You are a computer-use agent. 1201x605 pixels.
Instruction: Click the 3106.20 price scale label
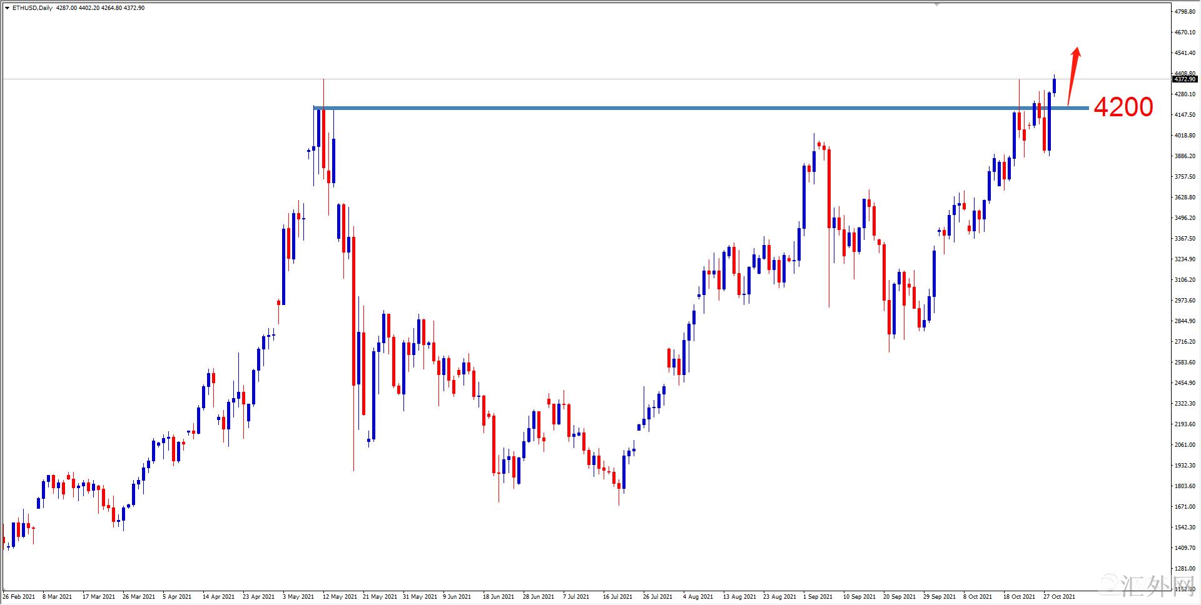click(x=1185, y=280)
